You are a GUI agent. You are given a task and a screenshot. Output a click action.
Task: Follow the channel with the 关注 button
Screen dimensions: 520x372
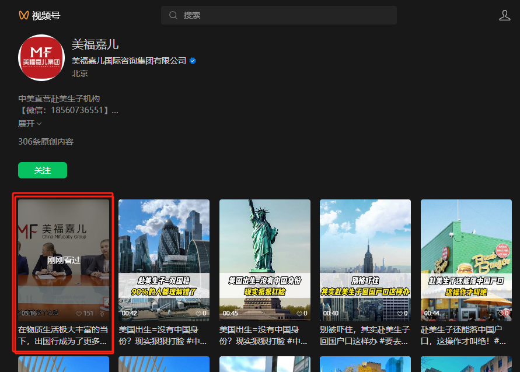coord(43,170)
